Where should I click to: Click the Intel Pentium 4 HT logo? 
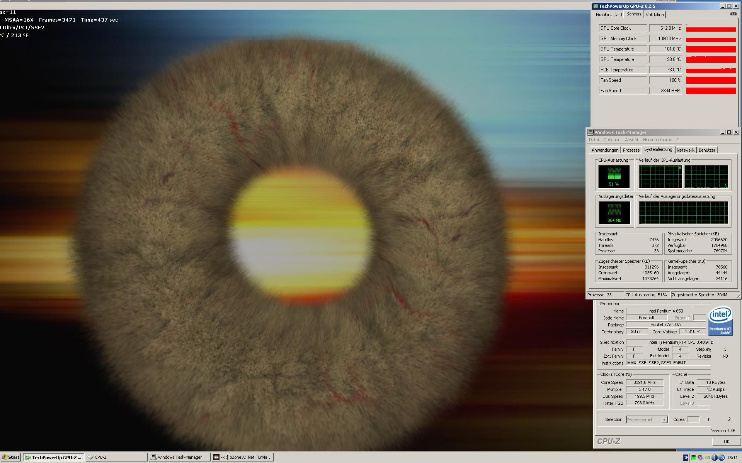(x=720, y=321)
